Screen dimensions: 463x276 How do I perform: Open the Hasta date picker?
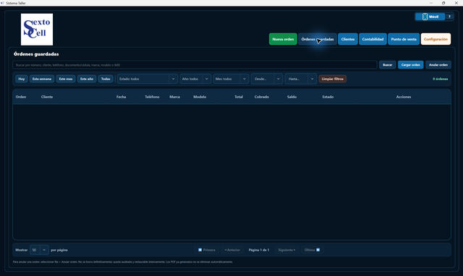301,79
